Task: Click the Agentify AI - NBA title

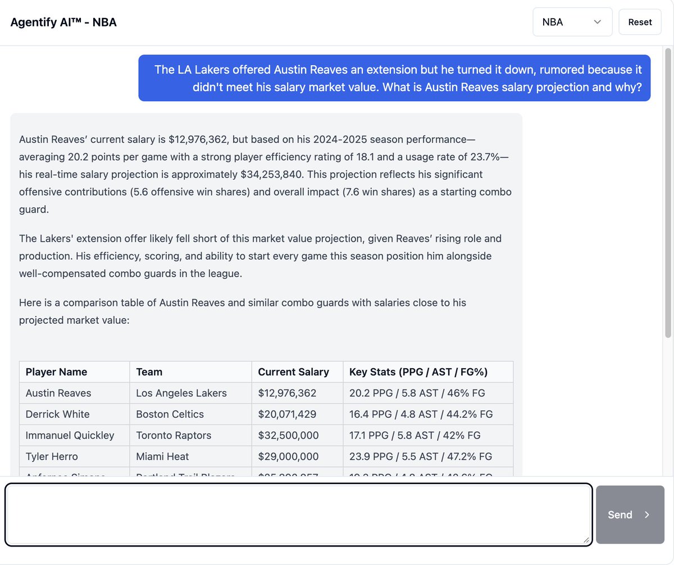Action: 63,22
